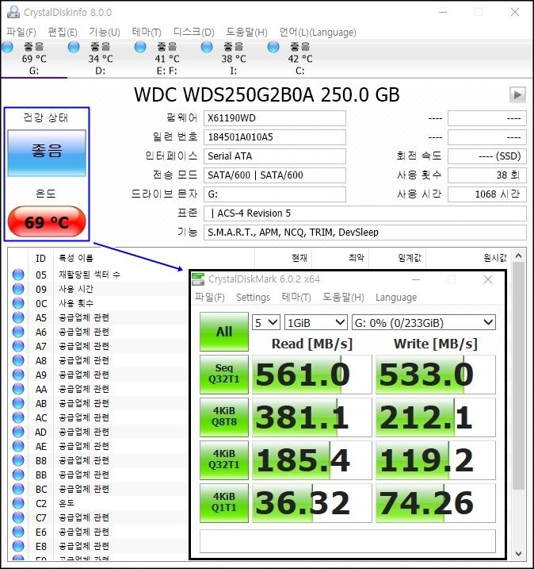Open the test count dropdown showing 5
Screen dimensions: 534x569
[x=266, y=322]
